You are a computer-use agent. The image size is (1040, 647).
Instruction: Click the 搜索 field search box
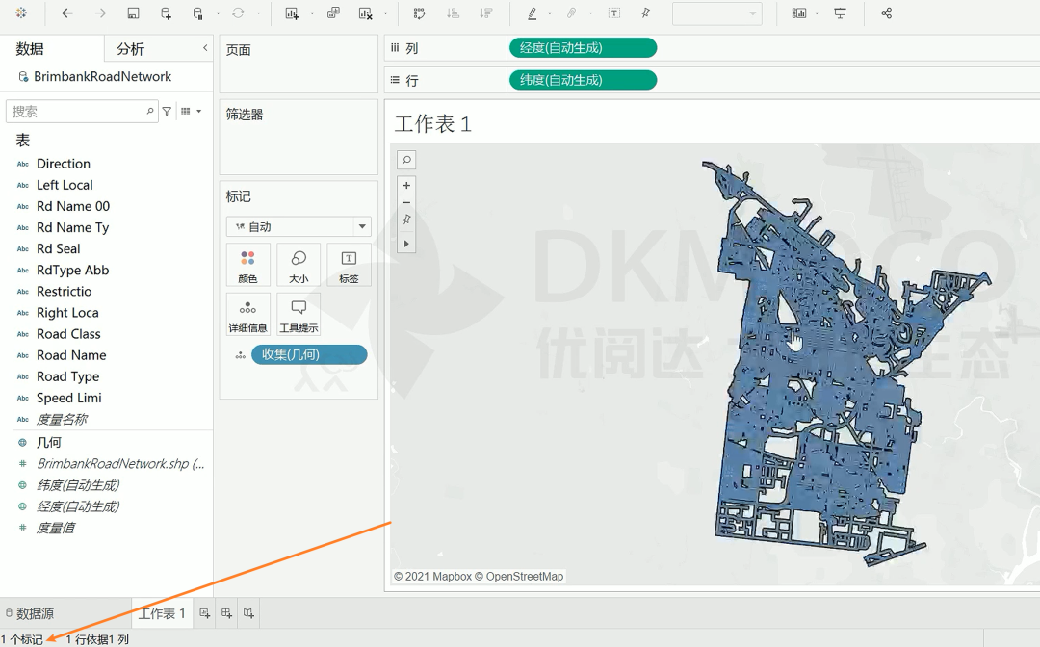point(77,112)
